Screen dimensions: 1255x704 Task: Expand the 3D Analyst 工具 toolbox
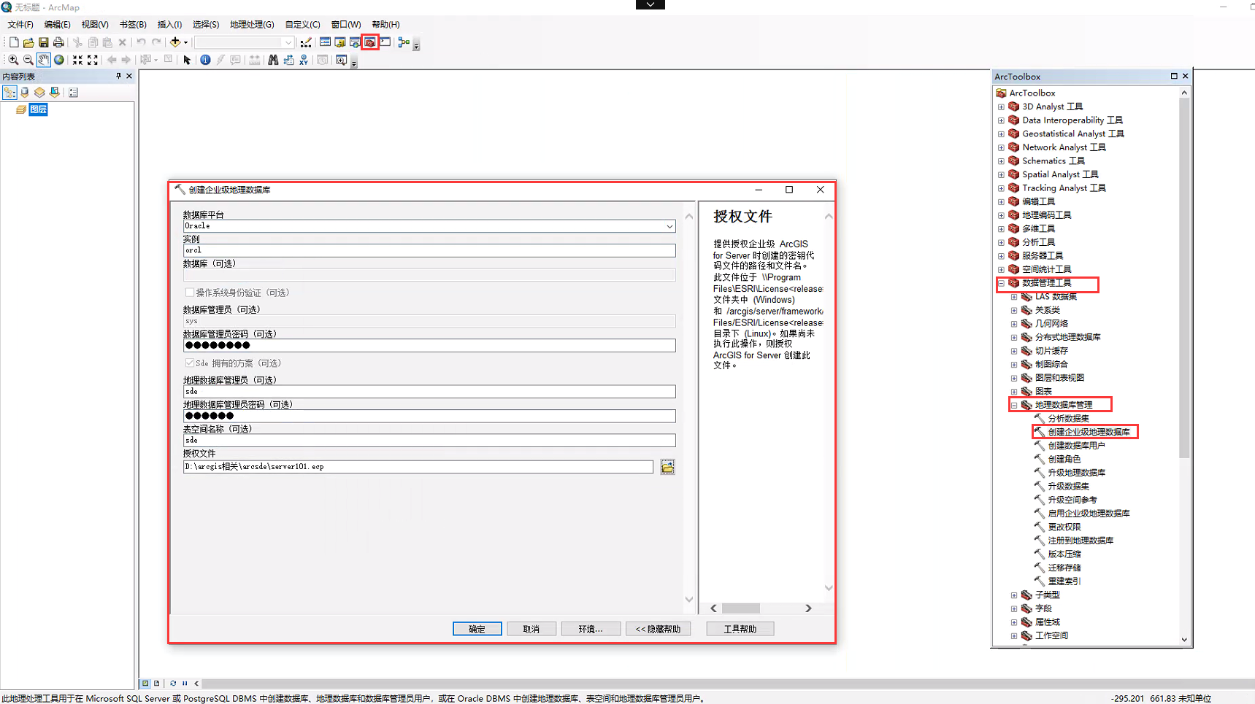point(1001,106)
